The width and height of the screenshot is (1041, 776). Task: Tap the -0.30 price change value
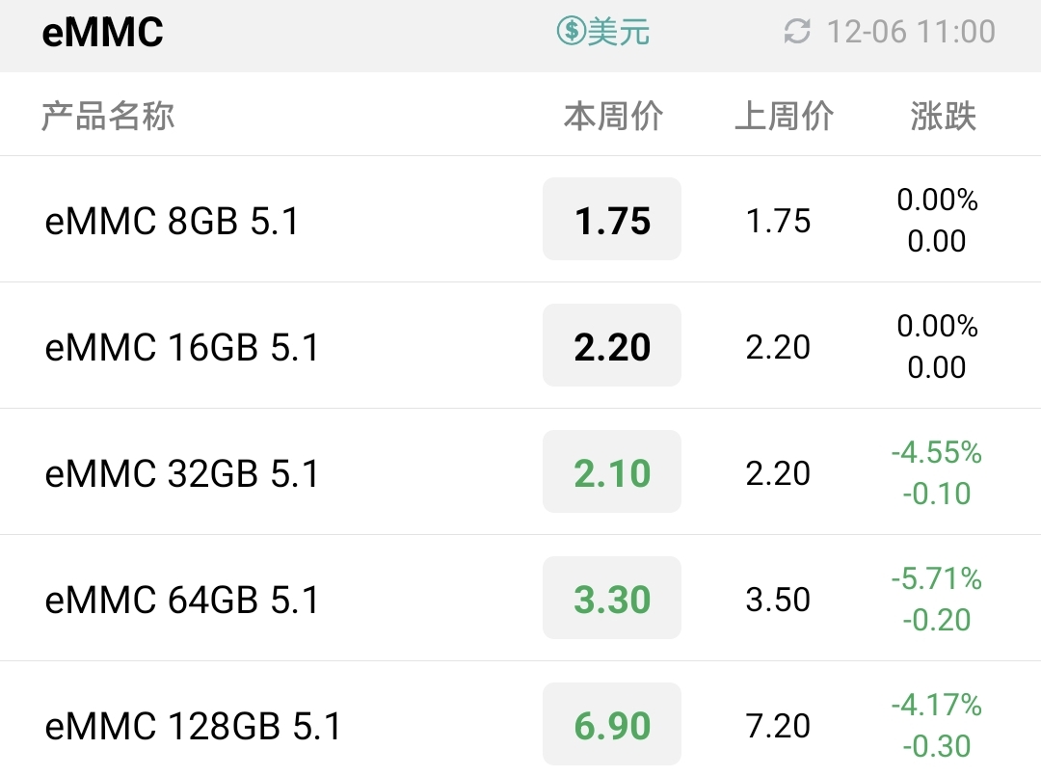936,746
